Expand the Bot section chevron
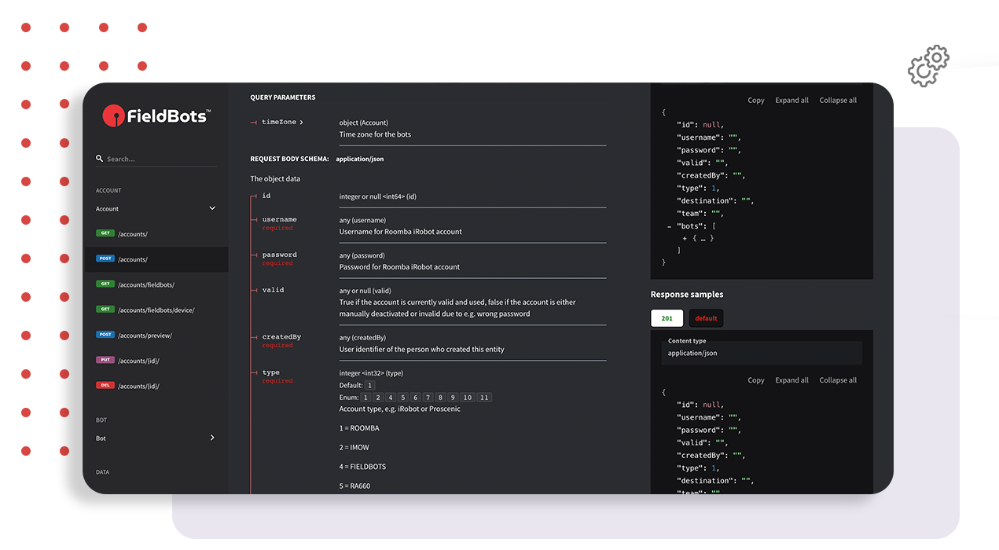 (x=212, y=438)
